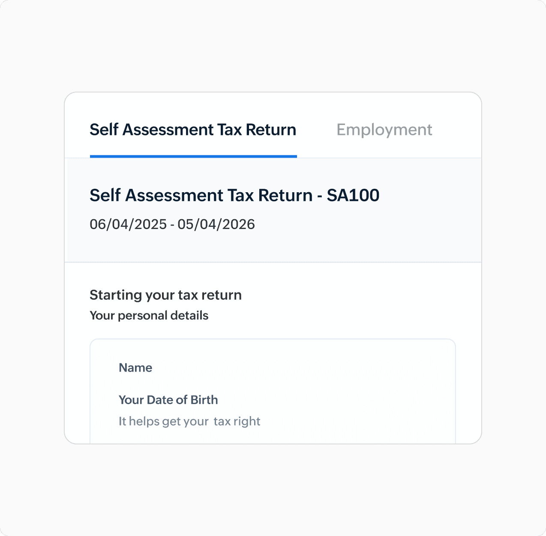Viewport: 546px width, 536px height.
Task: Click the Starting your tax return heading
Action: [x=166, y=295]
